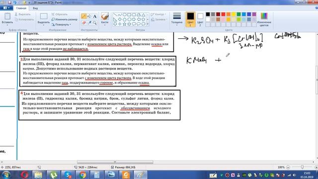The width and height of the screenshot is (318, 179).
Task: Click the zoom out minus button
Action: [288, 167]
